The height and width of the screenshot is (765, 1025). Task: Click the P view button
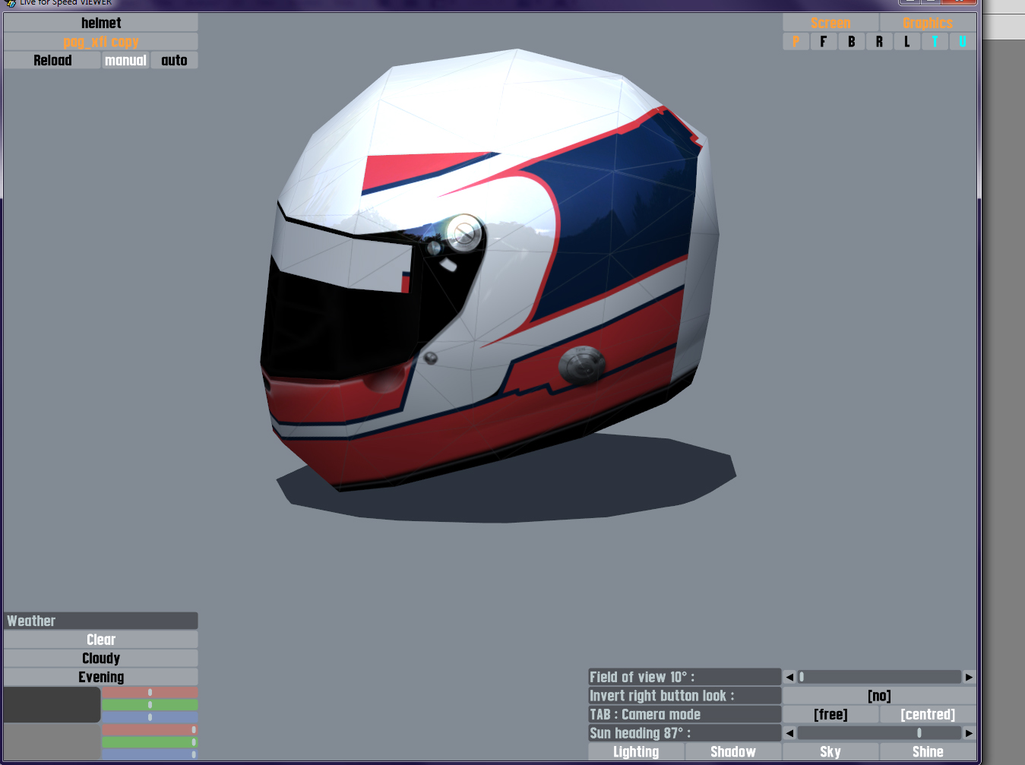[x=796, y=42]
